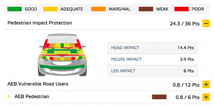Click the brown WEAK legend swatch
Viewport: 214px width, 107px height.
146,9
